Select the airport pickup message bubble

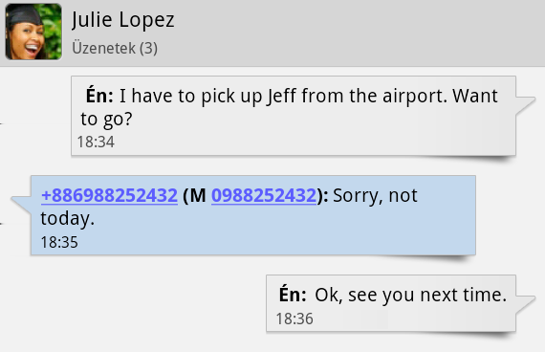click(294, 116)
